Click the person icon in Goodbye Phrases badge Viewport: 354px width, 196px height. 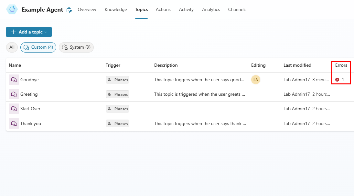[110, 80]
